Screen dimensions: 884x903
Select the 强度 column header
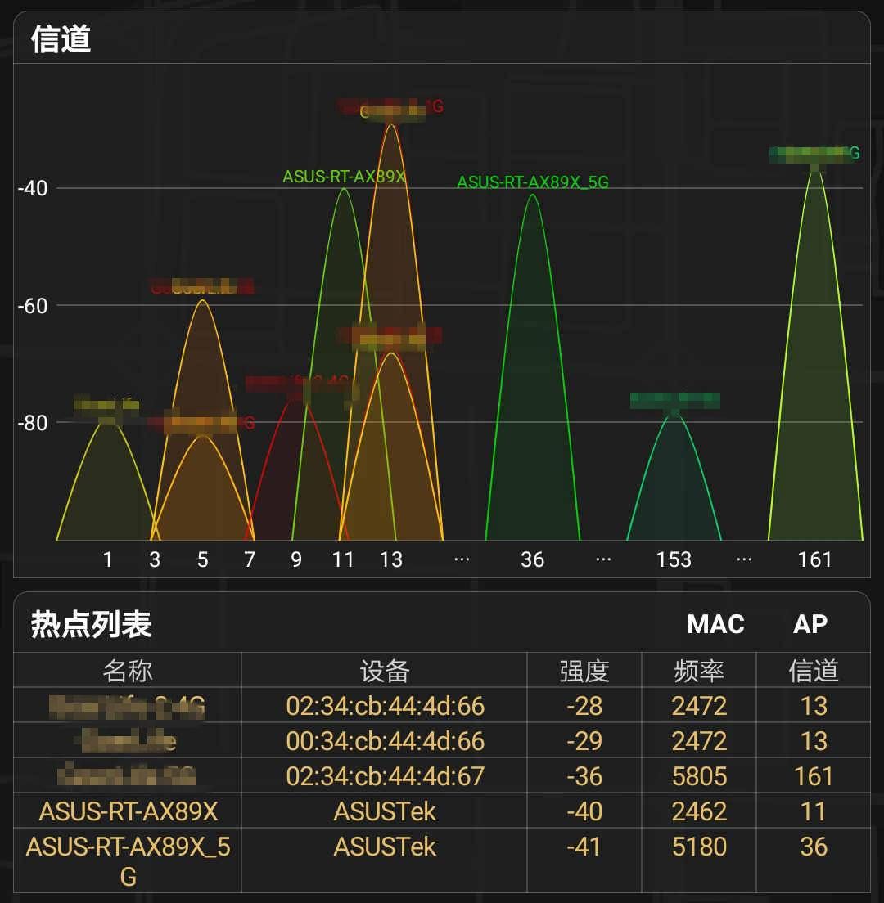[x=584, y=671]
